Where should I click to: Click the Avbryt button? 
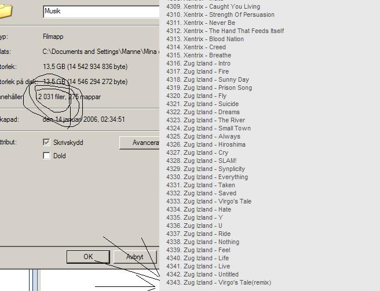(135, 257)
